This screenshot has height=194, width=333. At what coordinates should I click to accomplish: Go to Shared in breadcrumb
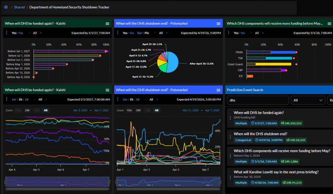19,7
